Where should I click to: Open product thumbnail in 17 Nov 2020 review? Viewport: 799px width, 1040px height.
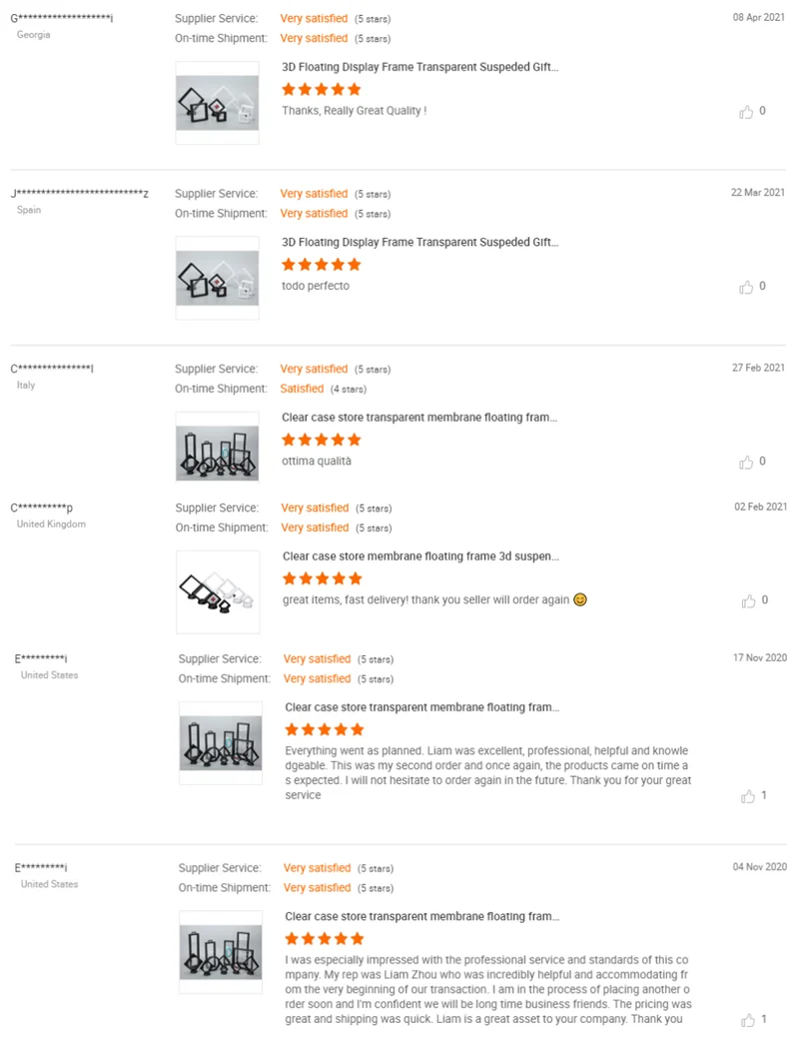pyautogui.click(x=220, y=742)
